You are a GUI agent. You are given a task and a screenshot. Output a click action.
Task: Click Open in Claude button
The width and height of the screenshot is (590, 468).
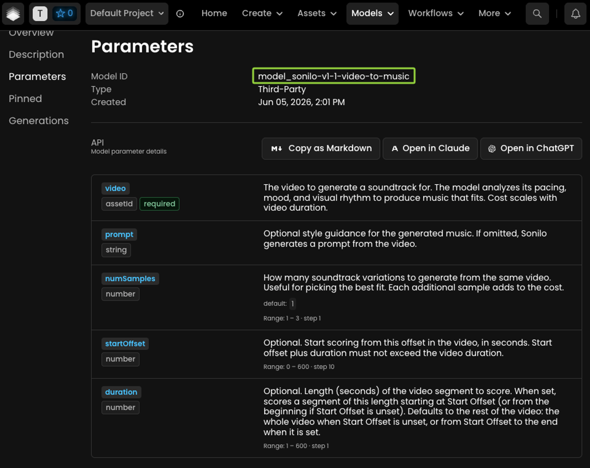[430, 149]
